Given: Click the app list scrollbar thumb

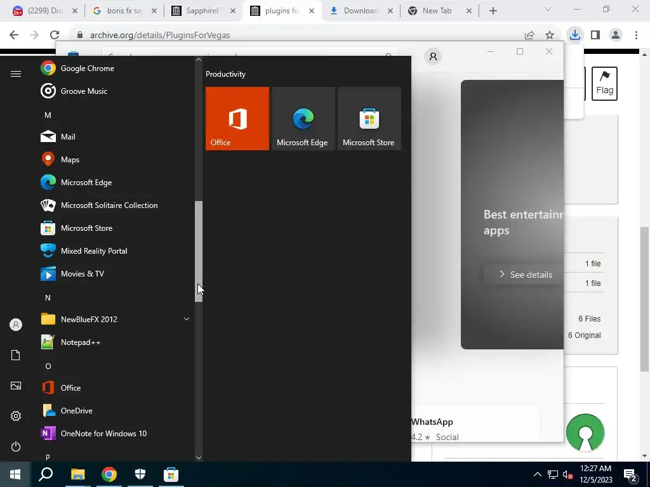Looking at the screenshot, I should pos(199,251).
